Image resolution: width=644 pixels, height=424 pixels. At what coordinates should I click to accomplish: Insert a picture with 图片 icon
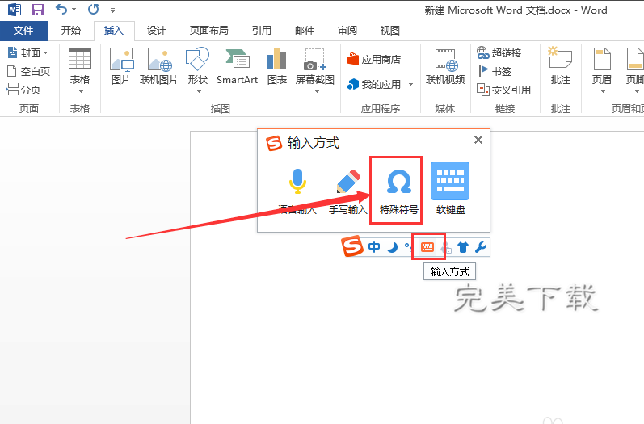121,65
